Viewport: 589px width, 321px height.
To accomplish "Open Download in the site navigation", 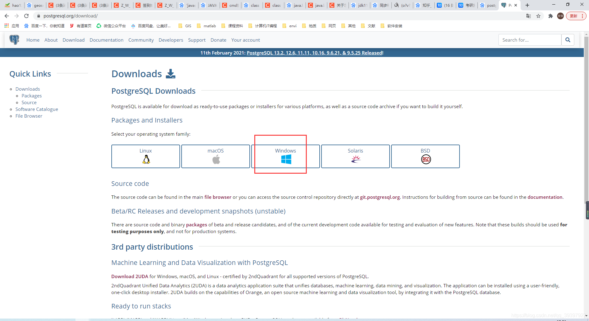I will [74, 40].
